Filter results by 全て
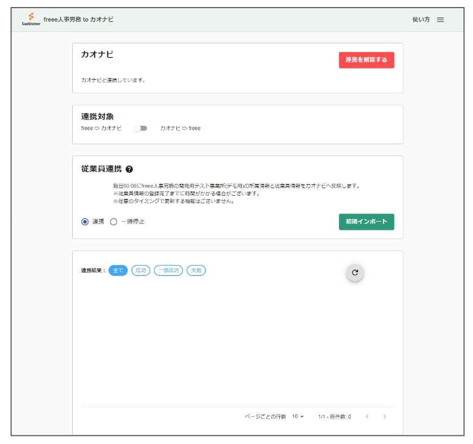 coord(118,271)
